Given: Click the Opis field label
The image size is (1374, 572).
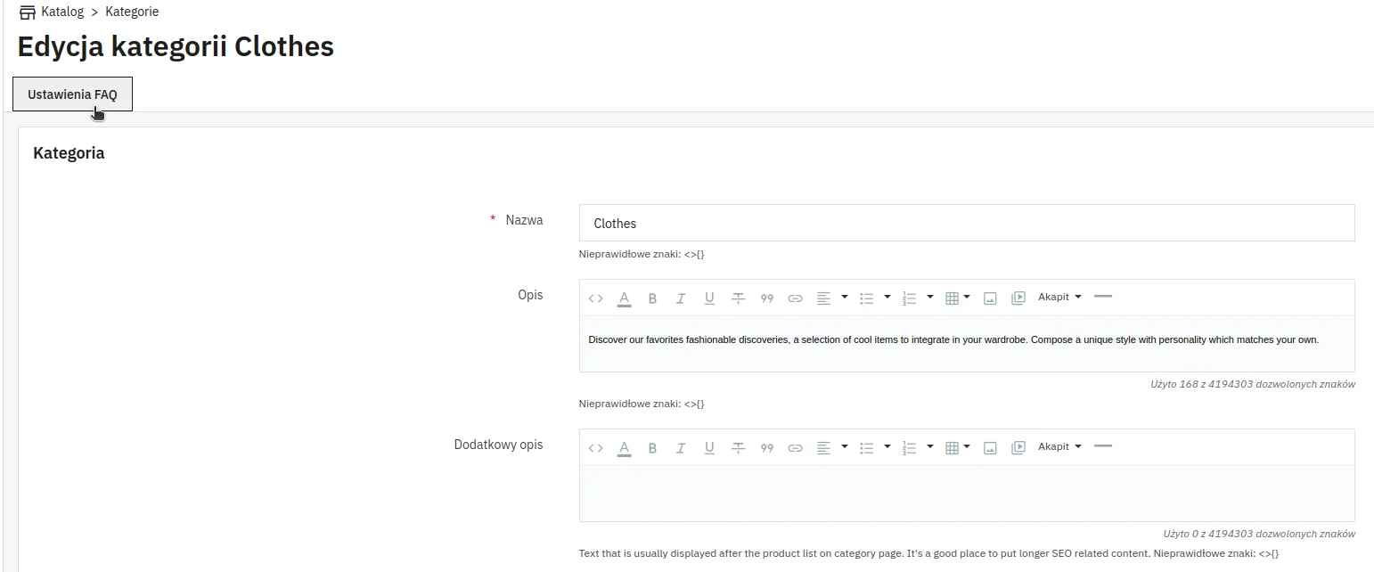Looking at the screenshot, I should click(x=530, y=295).
